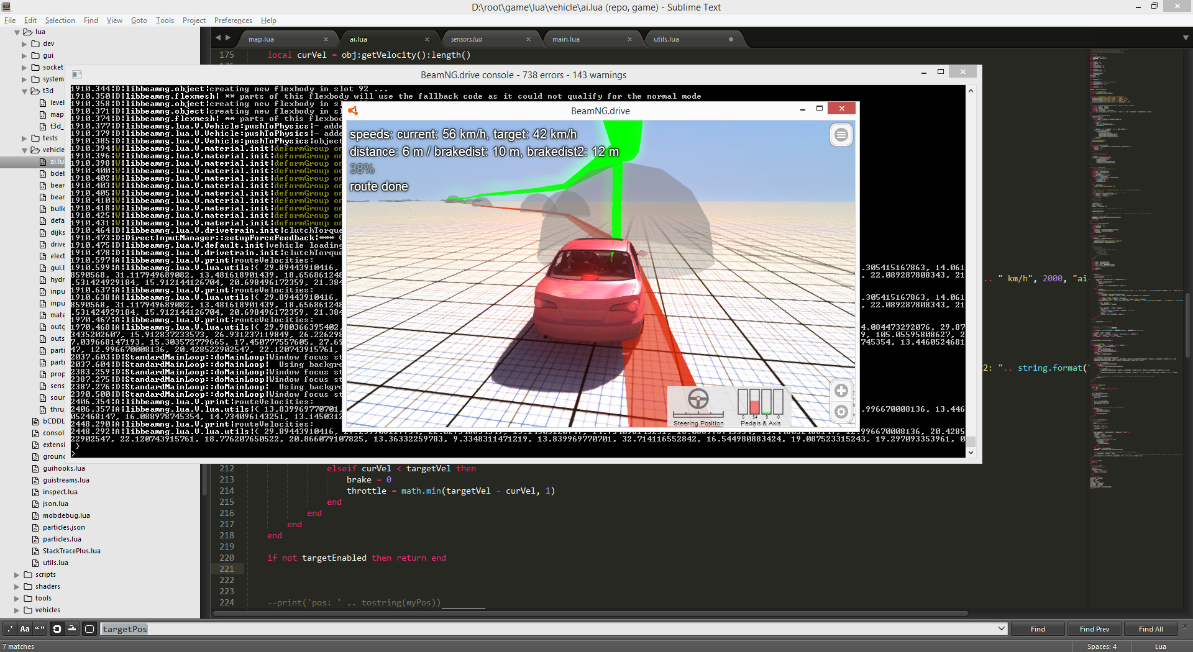1193x652 pixels.
Task: Open the Project menu
Action: coord(194,20)
